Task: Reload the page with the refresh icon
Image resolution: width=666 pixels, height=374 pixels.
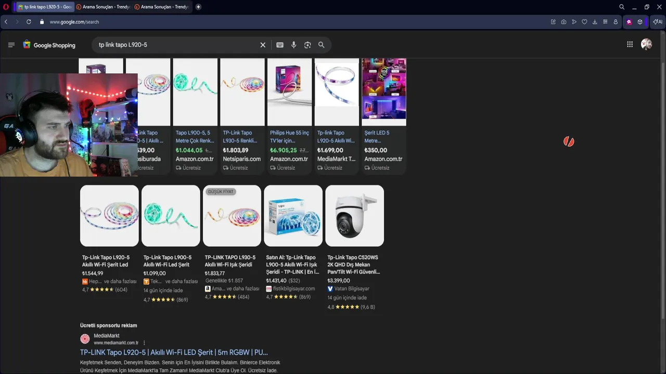Action: click(29, 22)
